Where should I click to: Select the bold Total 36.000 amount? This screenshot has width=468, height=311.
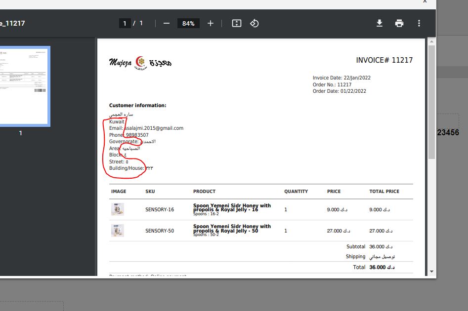[382, 267]
